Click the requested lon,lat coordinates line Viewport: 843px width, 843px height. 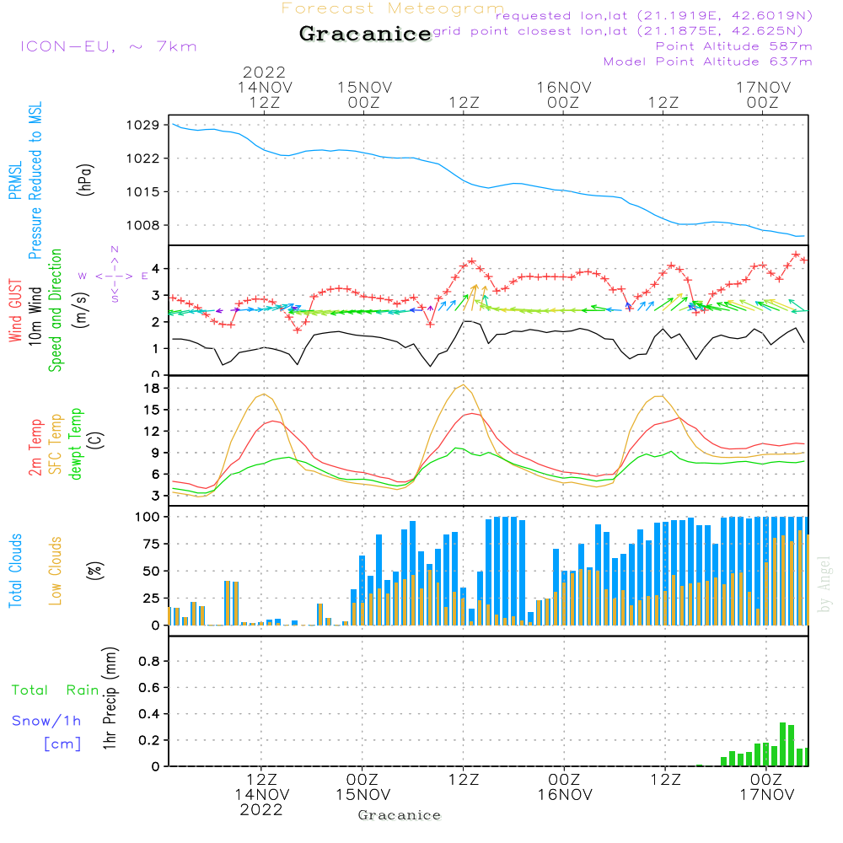654,15
